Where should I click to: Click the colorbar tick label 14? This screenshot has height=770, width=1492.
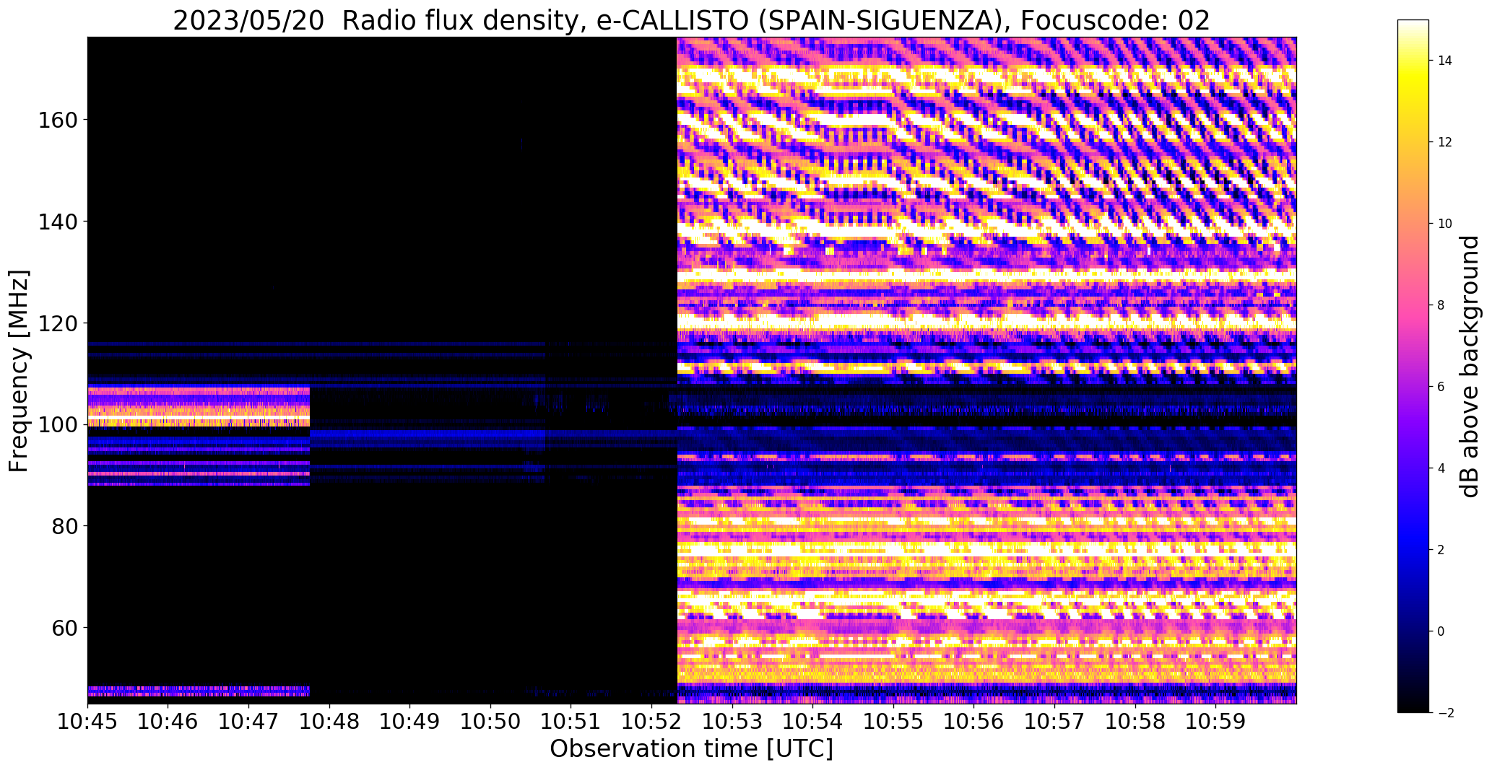1445,61
